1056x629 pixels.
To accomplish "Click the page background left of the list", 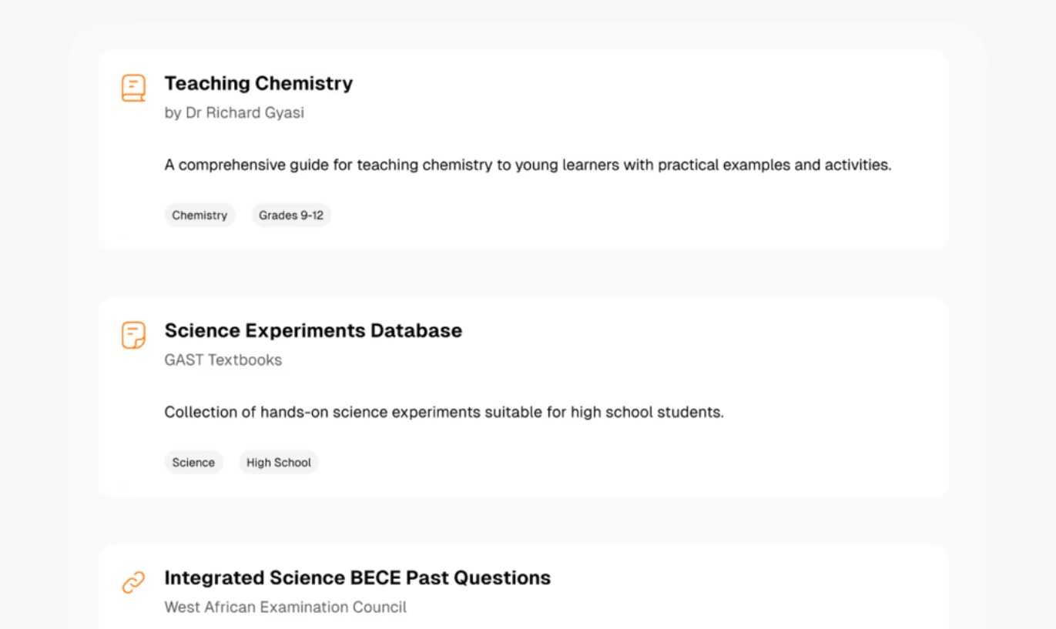I will 35,308.
